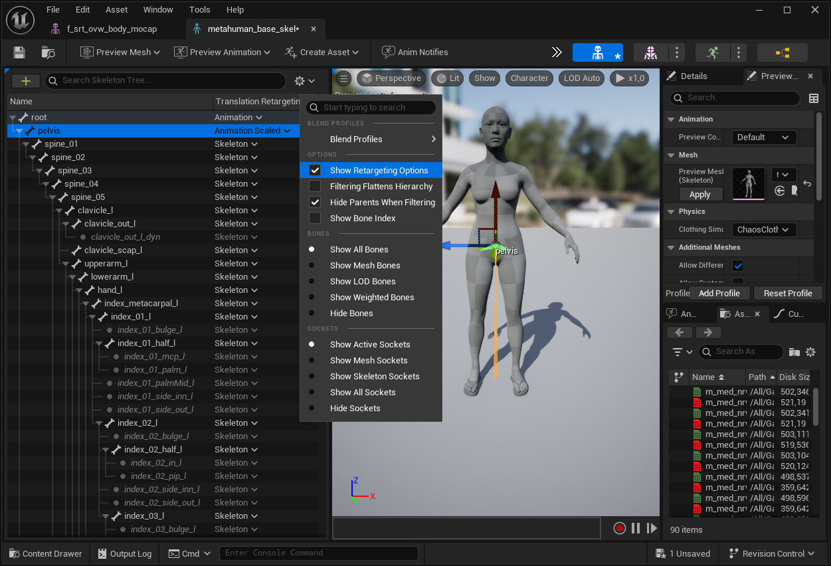Open pelvis Animation Scaled retargeting dropdown
The image size is (831, 566).
tap(252, 131)
